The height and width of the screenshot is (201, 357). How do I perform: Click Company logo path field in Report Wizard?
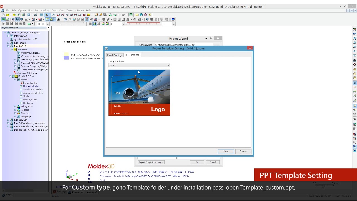[184, 45]
